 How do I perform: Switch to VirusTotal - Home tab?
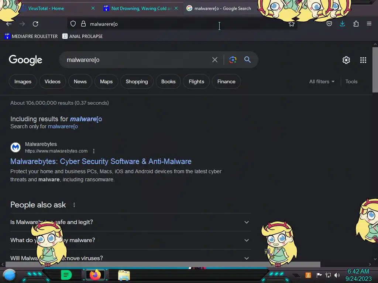[46, 8]
